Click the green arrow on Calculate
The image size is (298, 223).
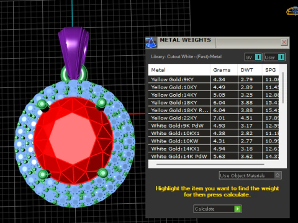point(237,209)
